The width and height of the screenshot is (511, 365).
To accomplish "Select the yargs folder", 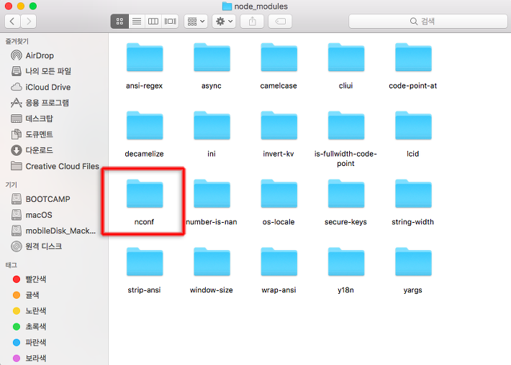I will click(x=413, y=270).
